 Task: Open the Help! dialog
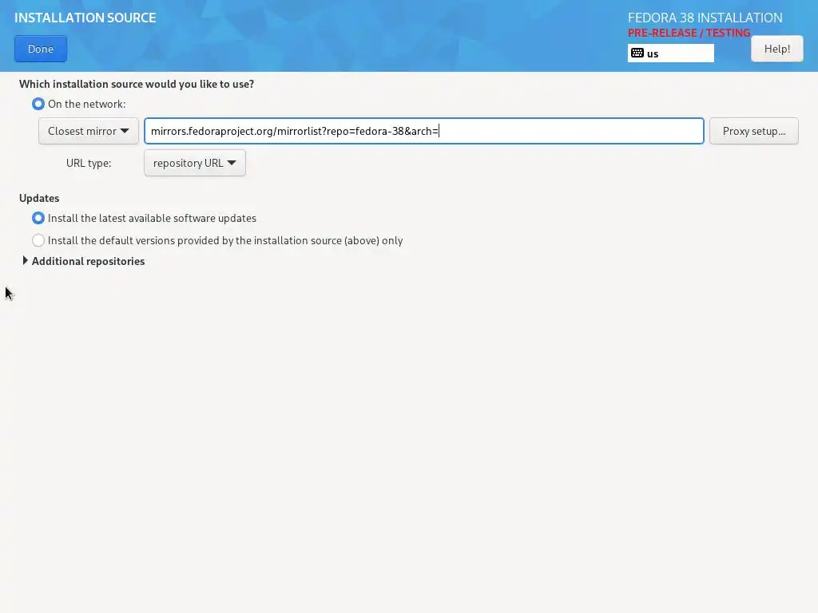point(776,49)
